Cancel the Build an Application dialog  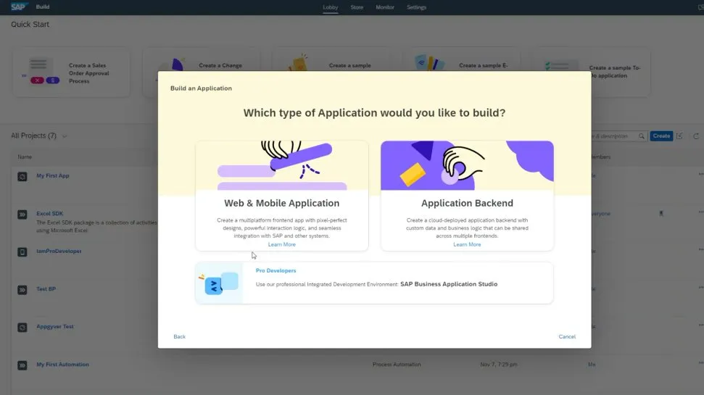567,337
